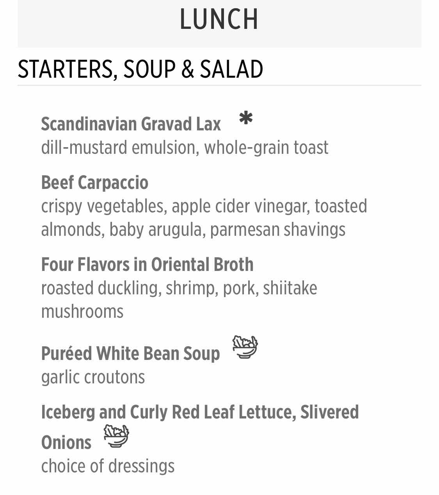The height and width of the screenshot is (495, 439).
Task: Tap the roasted duckling, shrimp, pork description
Action: (179, 288)
